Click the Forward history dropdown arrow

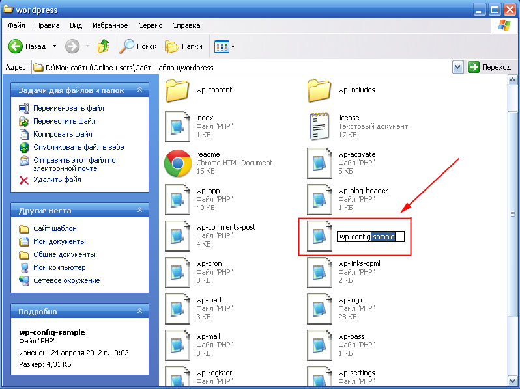[87, 46]
